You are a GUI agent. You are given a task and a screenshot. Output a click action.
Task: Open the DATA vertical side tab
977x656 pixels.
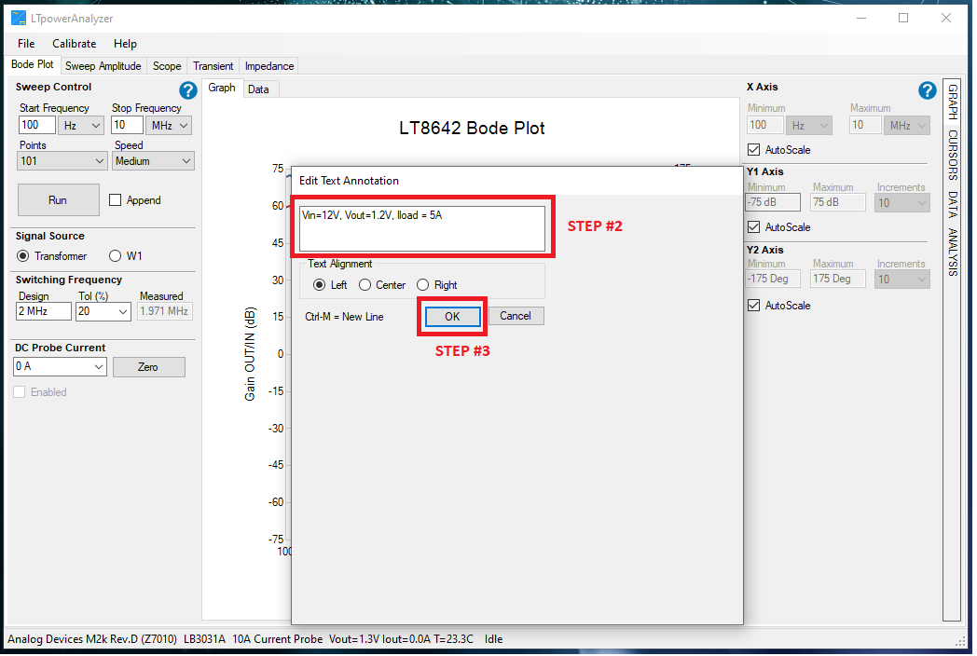coord(952,204)
